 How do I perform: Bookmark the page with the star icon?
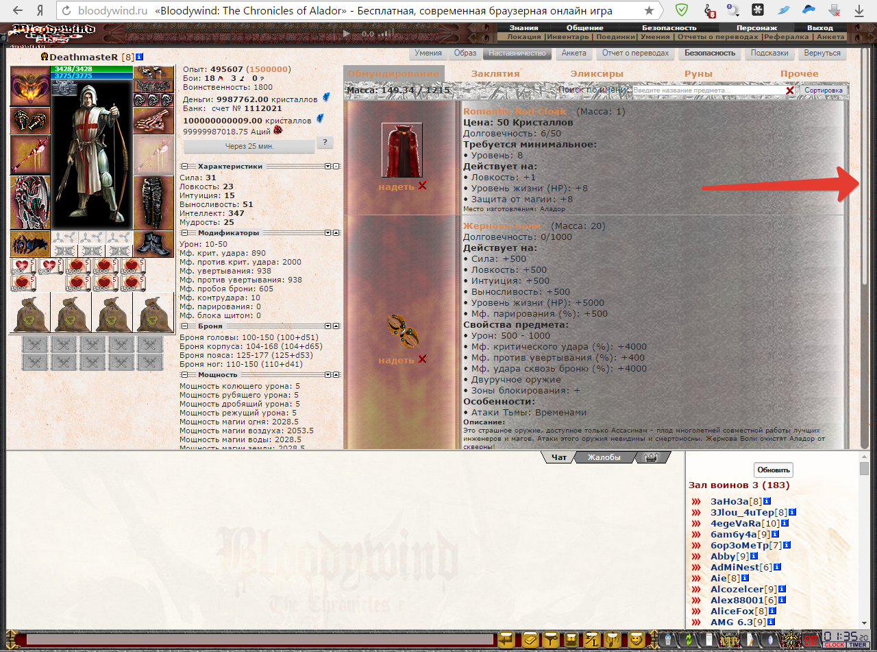[649, 11]
